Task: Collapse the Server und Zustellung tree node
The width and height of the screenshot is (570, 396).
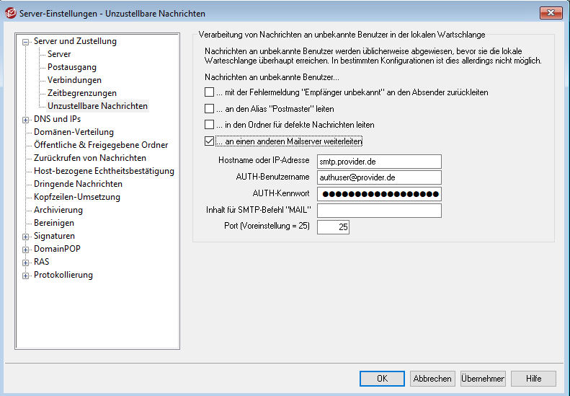Action: pyautogui.click(x=26, y=42)
